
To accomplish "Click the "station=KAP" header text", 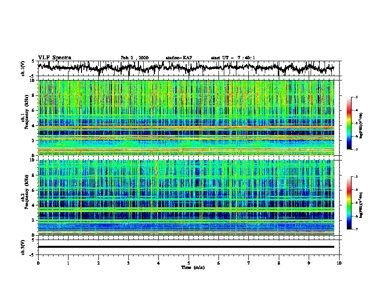I will click(x=179, y=58).
